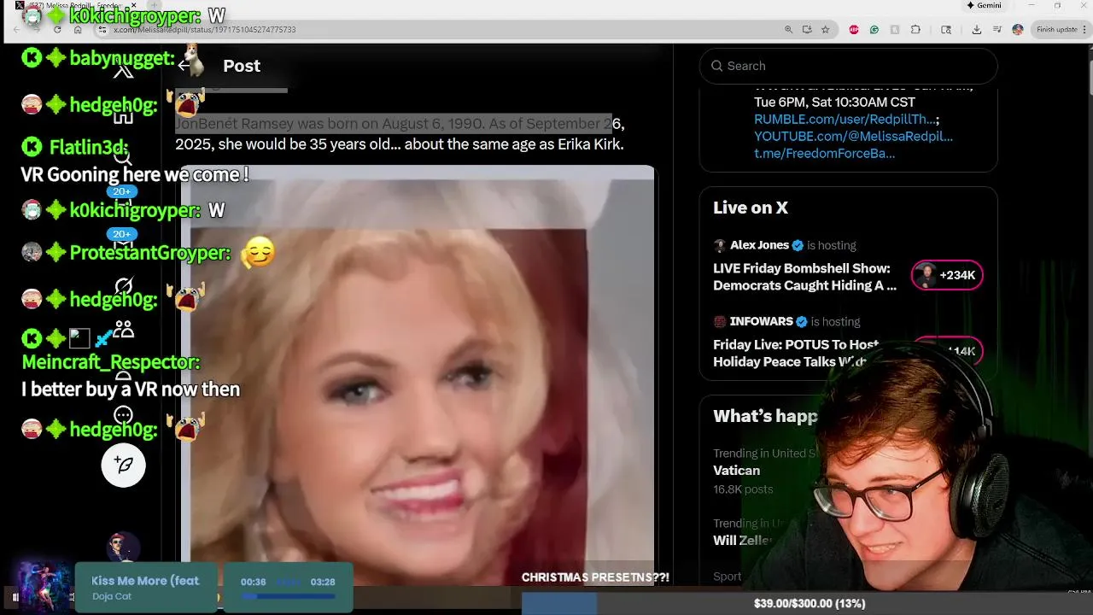Open the Vatican trending topic
The image size is (1093, 615).
click(736, 471)
